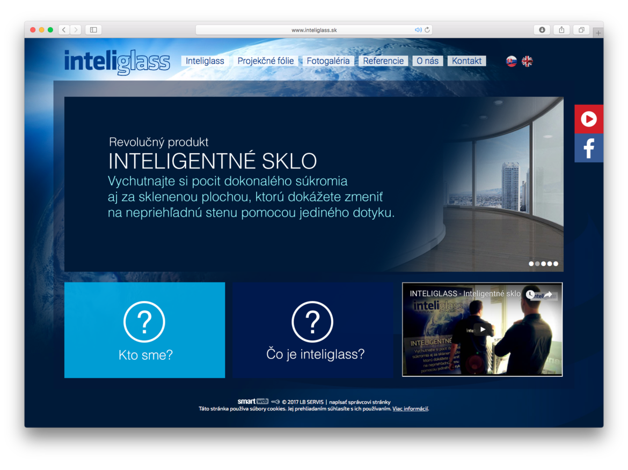Switch language with the Slovak flag

tap(512, 61)
